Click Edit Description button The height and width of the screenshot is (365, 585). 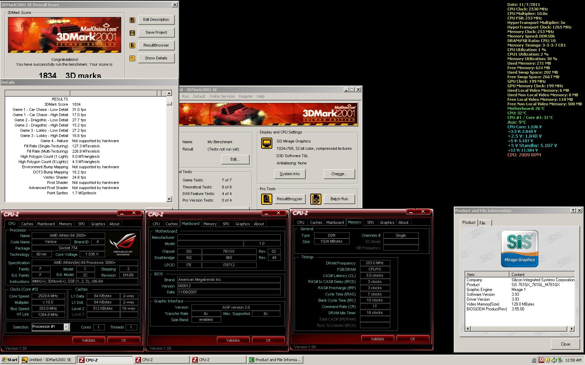[156, 20]
